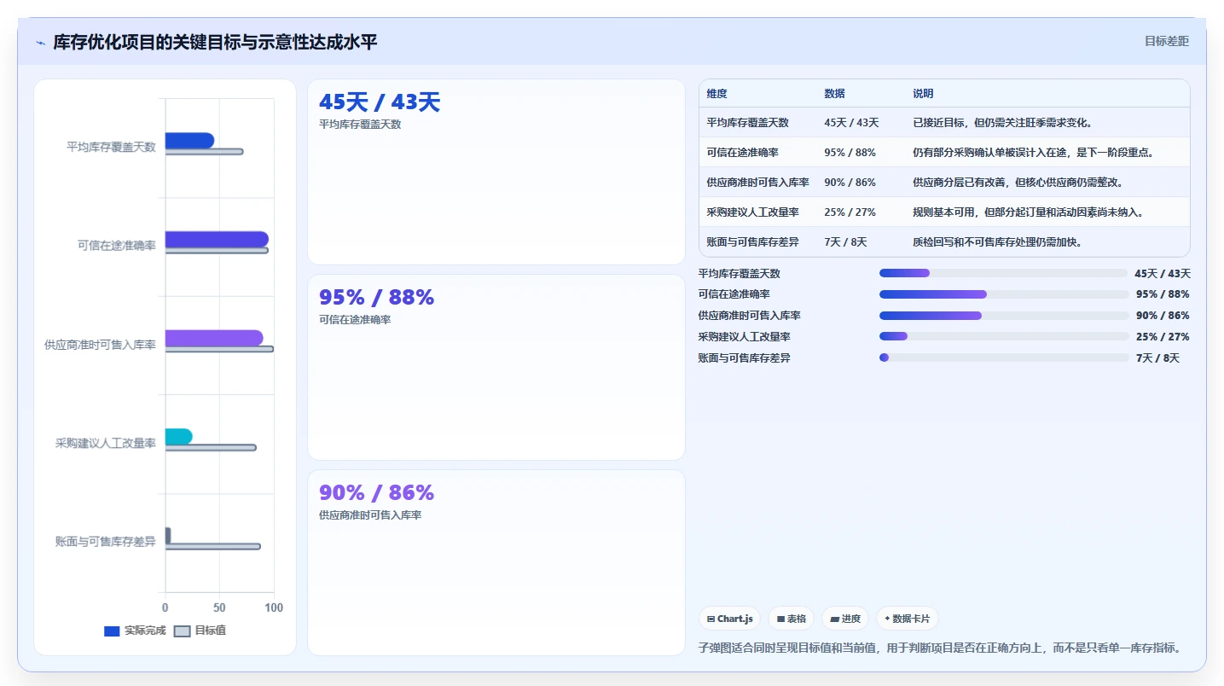The width and height of the screenshot is (1224, 686).
Task: Click the 进度 tag chip
Action: click(845, 619)
